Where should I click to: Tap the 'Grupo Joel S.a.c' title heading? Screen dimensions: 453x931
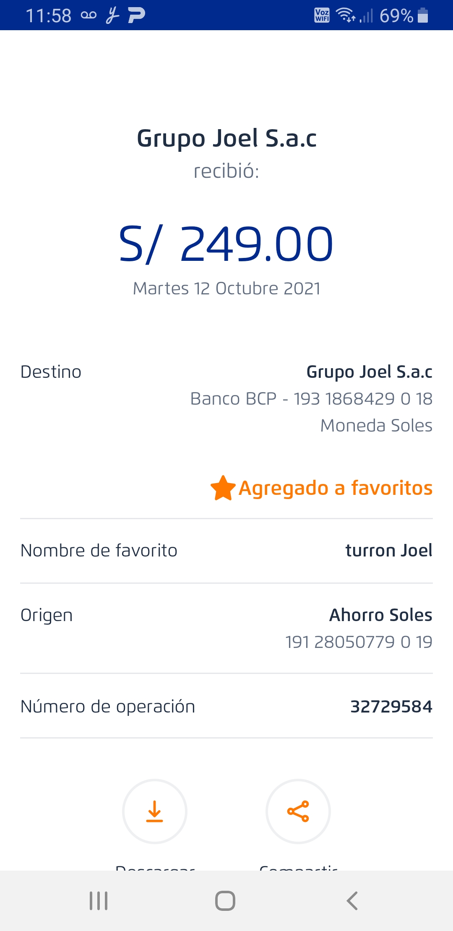click(226, 138)
